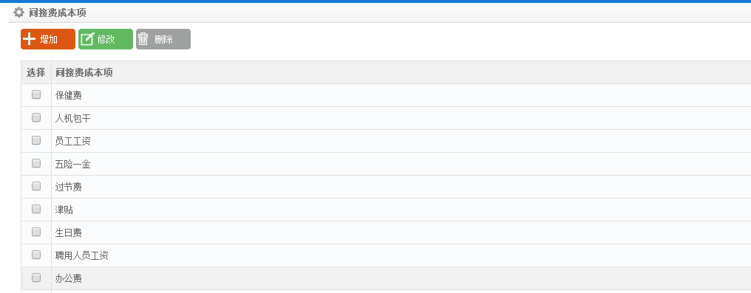Click the 聘用人员工资 row text
This screenshot has height=293, width=751.
tap(82, 255)
